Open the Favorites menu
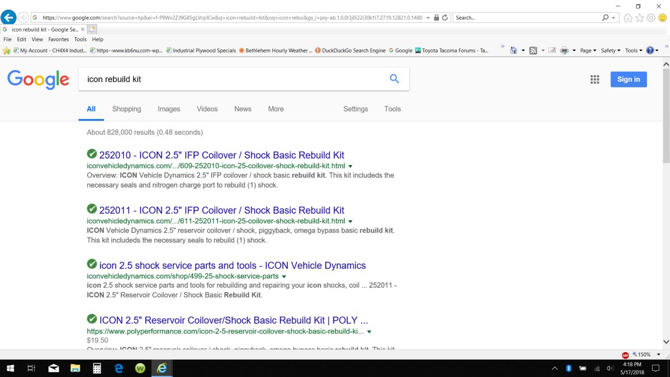670x377 pixels. coord(59,39)
